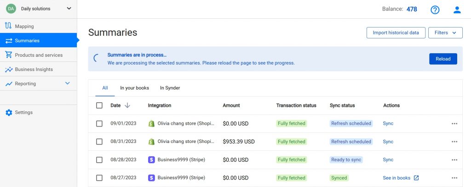This screenshot has width=471, height=187.
Task: Click the Ready to sync status badge
Action: (x=346, y=160)
